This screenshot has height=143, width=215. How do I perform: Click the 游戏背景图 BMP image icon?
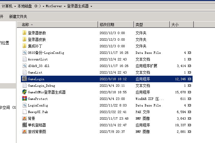(x=25, y=132)
